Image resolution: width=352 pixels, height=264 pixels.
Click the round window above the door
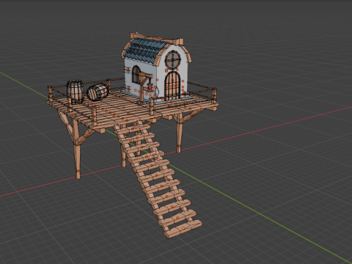tap(173, 59)
